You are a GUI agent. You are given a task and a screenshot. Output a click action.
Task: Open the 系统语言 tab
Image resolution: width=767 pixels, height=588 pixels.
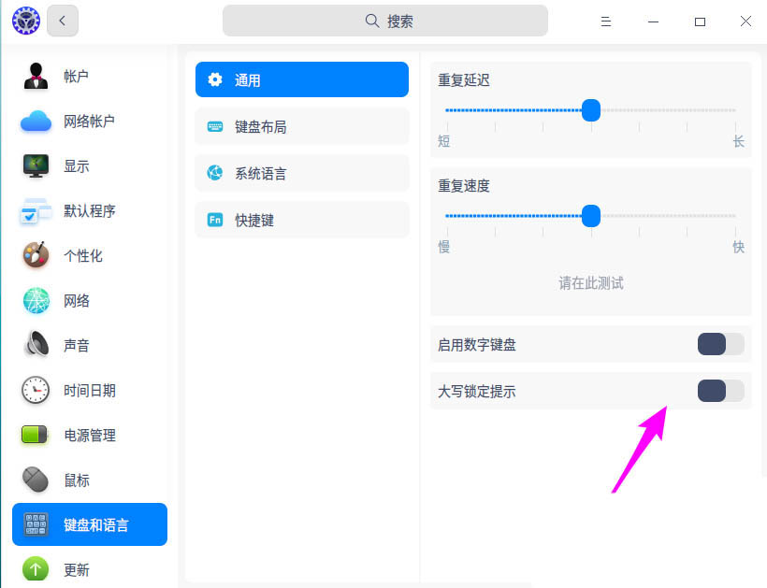click(301, 173)
